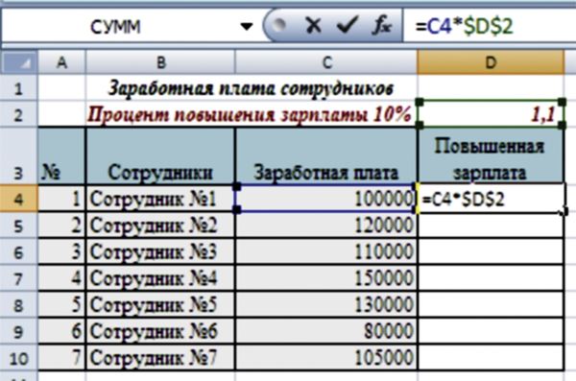Open the Insert Function fx dialog
576x381 pixels.
[382, 26]
